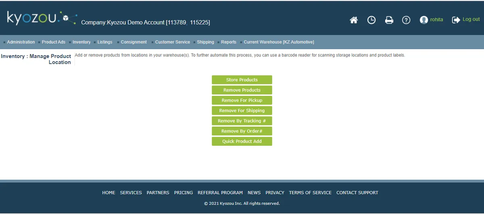Follow the footer PRICING link
The height and width of the screenshot is (214, 484).
(184, 193)
